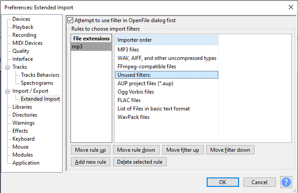Open Keyboard preferences
The image size is (298, 193).
click(x=24, y=139)
